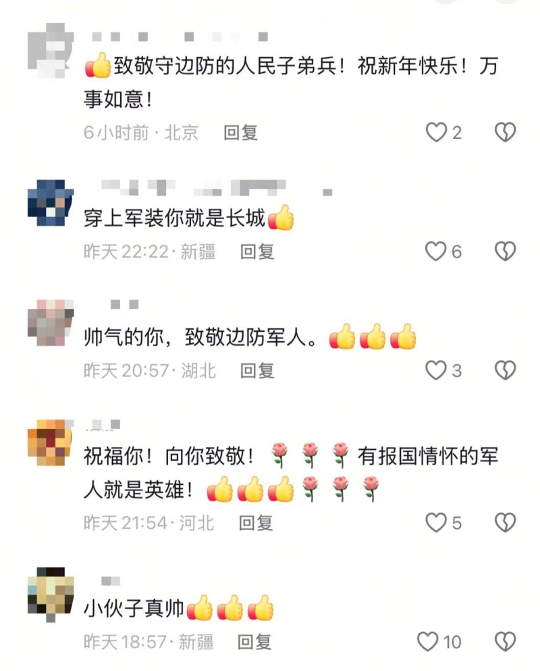Open avatar beside 小伙子真帅 comment
The height and width of the screenshot is (671, 540).
click(51, 594)
